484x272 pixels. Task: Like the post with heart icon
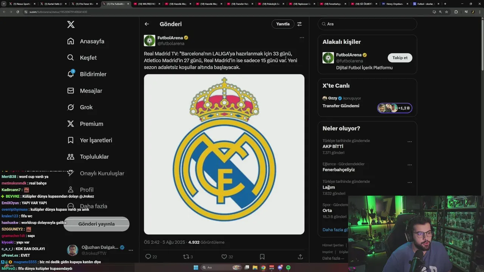[224, 257]
